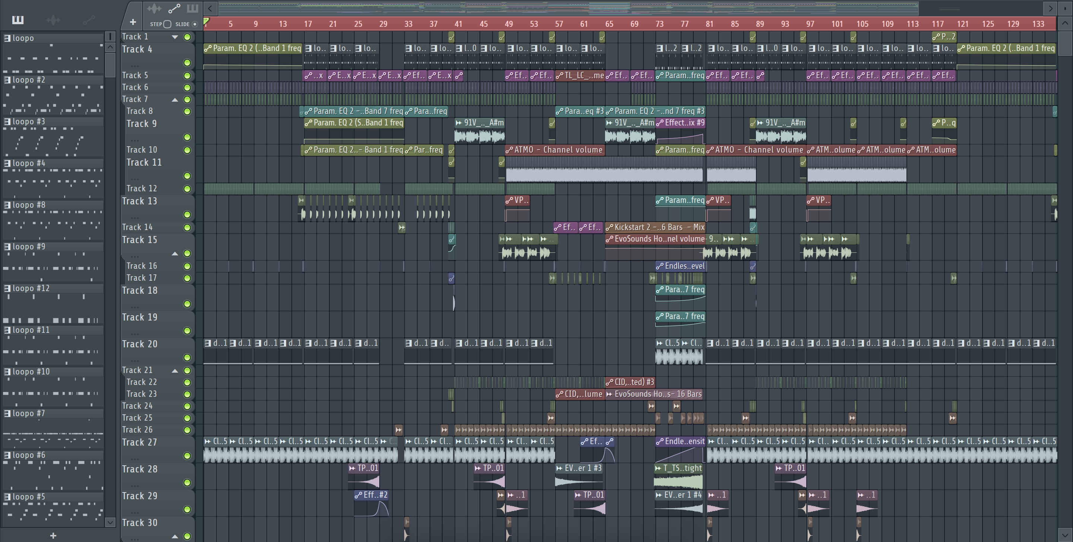The image size is (1073, 542).
Task: Mute Track 9 with its green light
Action: 187,137
